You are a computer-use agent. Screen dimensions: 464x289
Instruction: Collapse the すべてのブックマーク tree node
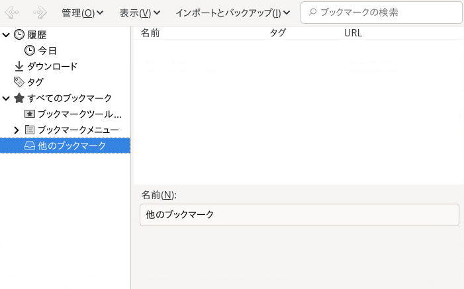[6, 98]
